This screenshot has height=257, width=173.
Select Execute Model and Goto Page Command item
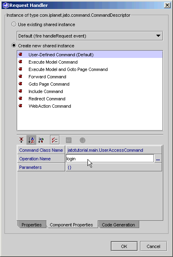pos(90,69)
